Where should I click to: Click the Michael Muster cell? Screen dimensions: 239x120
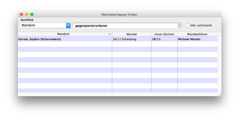[189, 39]
